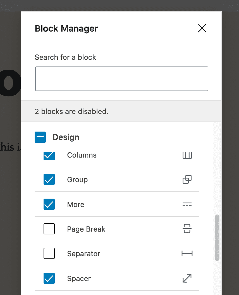
Task: Disable the More block
Action: click(x=49, y=204)
